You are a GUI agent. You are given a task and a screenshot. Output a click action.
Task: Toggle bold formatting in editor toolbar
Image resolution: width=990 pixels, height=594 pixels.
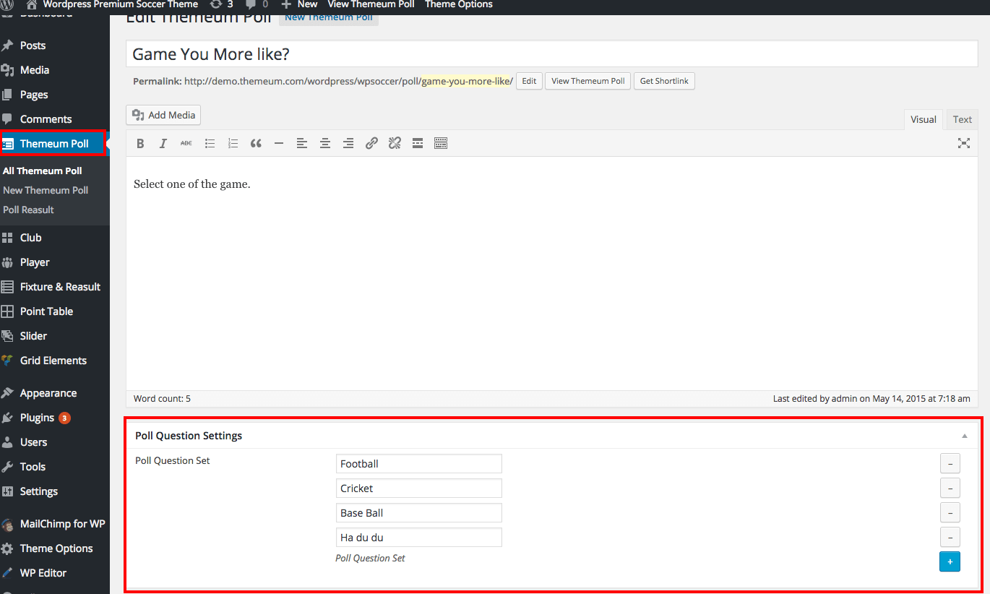140,144
